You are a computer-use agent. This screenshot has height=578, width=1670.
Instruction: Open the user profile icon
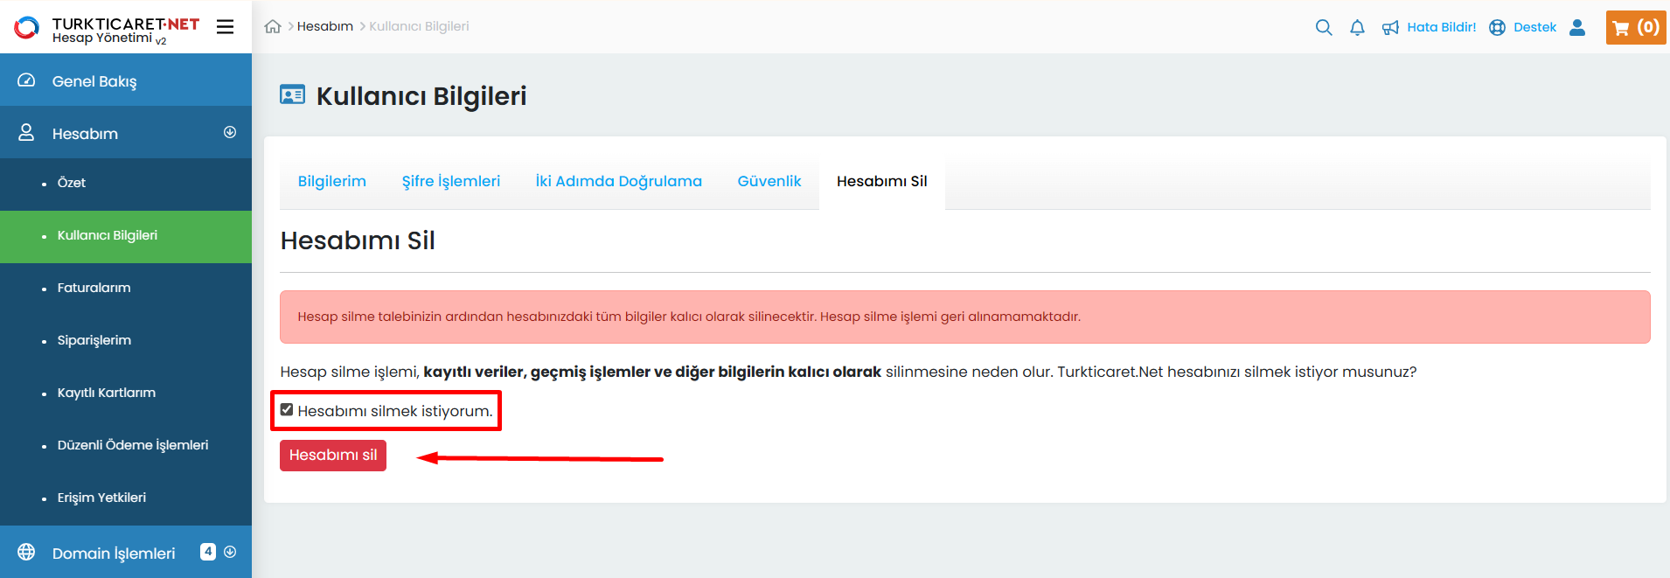(1577, 27)
